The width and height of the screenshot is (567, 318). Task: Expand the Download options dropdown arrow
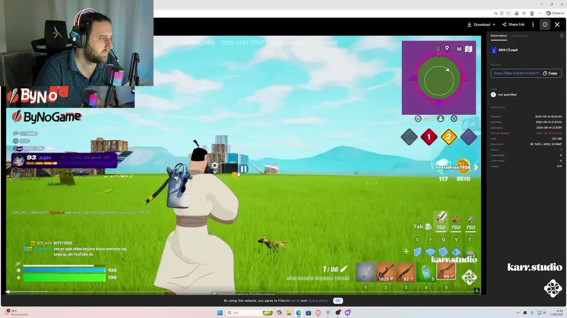(494, 25)
